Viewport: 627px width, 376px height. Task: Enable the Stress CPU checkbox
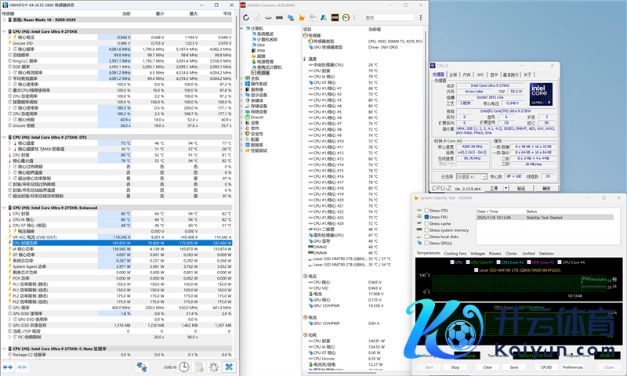426,210
